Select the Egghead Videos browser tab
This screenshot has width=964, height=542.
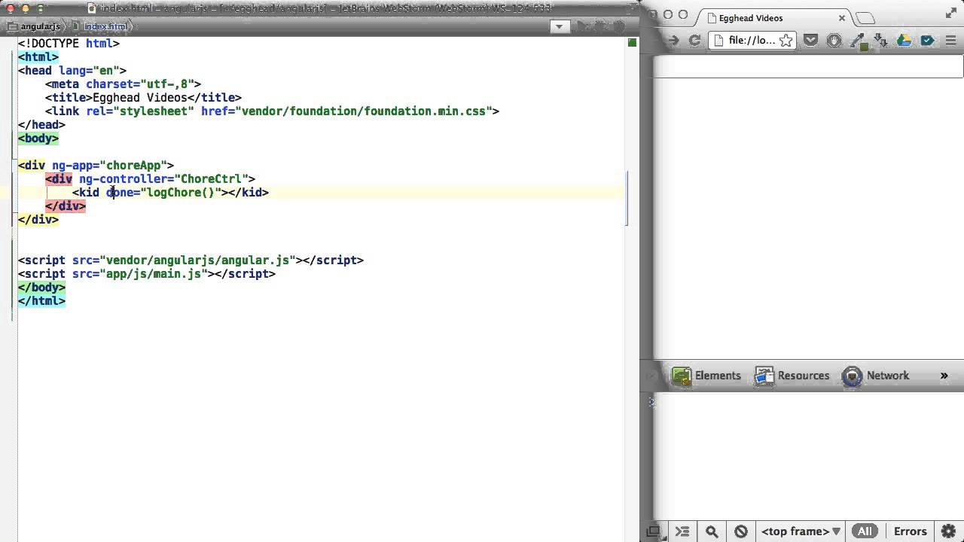coord(775,18)
